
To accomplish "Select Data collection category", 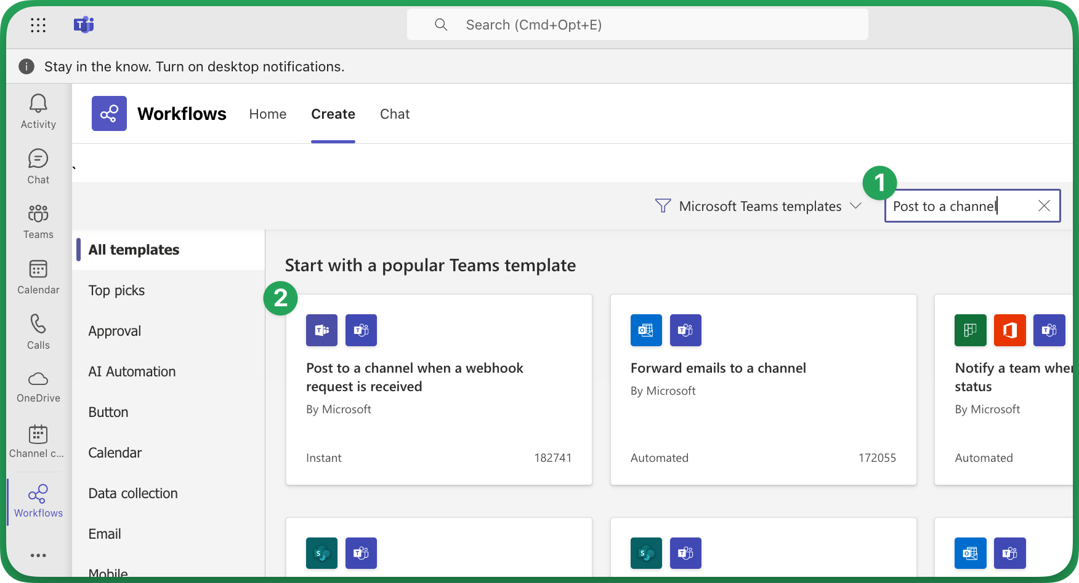I will pos(169,493).
